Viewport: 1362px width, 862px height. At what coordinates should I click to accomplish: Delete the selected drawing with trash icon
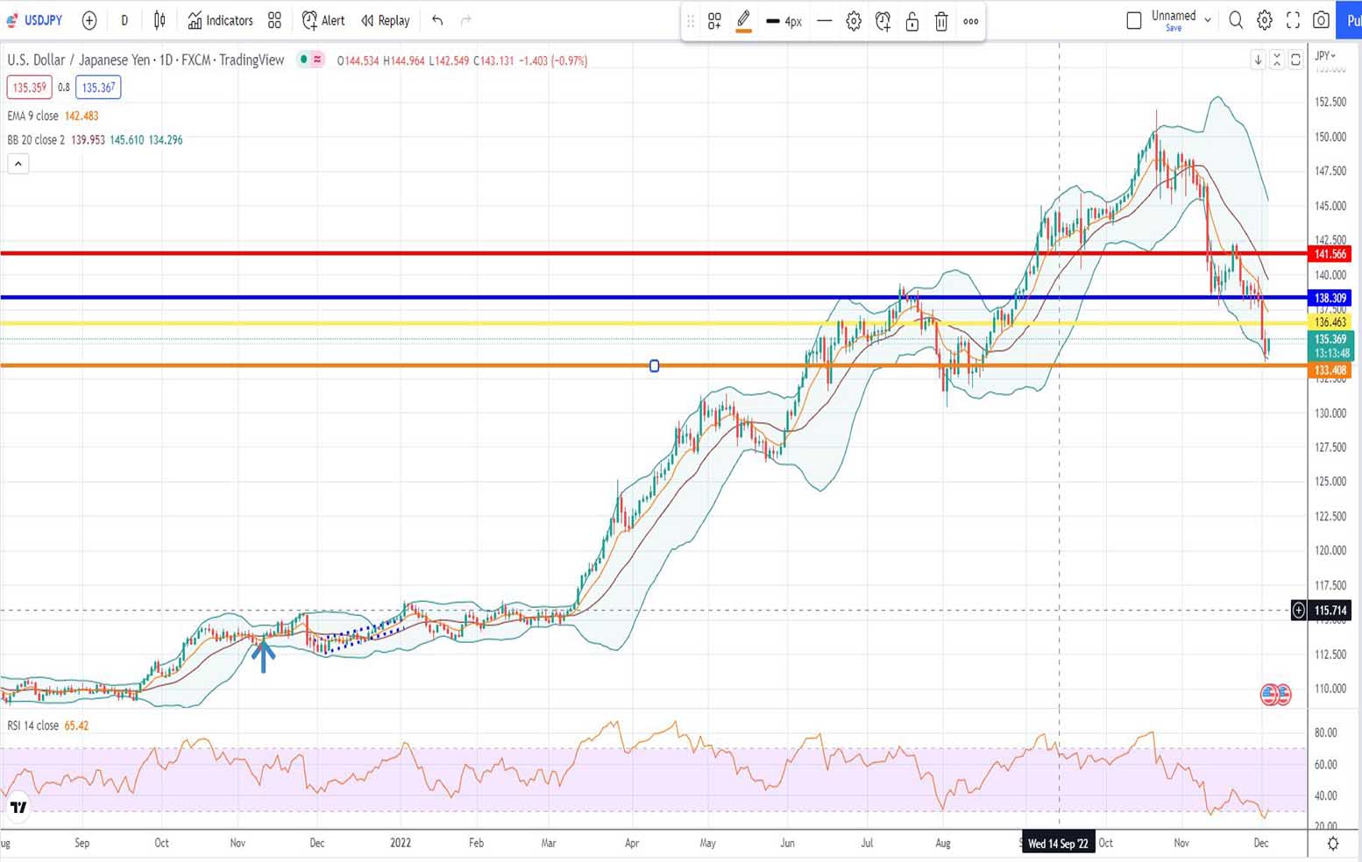coord(941,22)
